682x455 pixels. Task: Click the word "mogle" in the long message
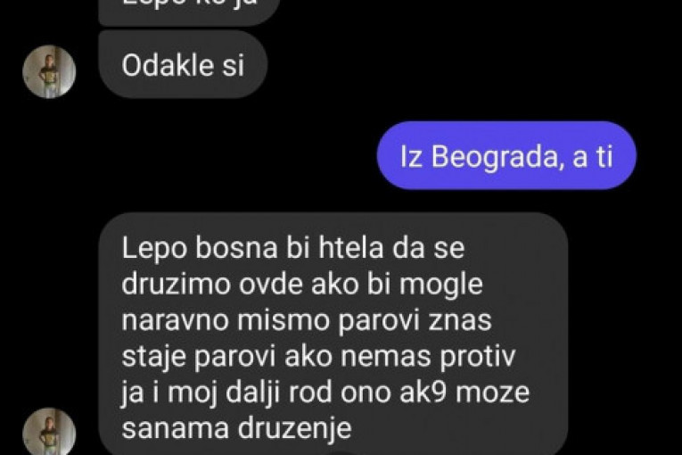click(441, 285)
